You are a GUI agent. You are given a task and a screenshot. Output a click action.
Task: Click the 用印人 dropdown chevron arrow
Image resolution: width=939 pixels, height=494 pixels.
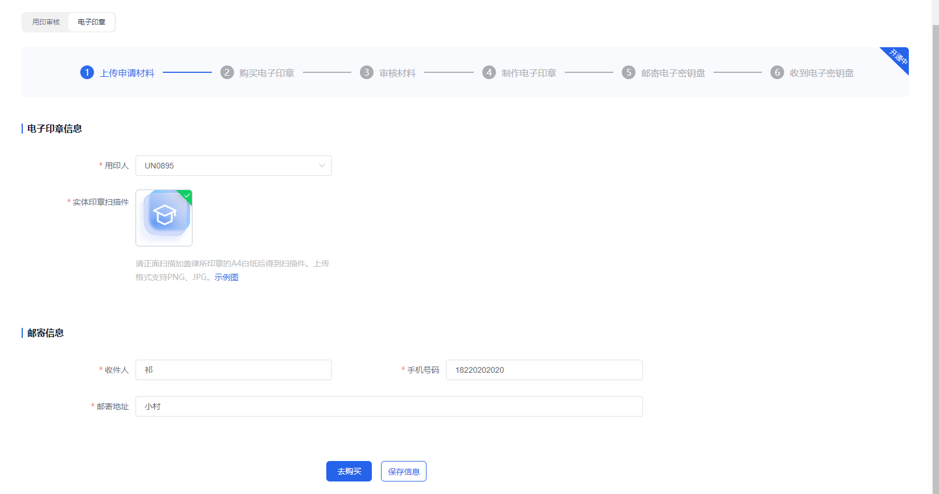[x=322, y=166]
